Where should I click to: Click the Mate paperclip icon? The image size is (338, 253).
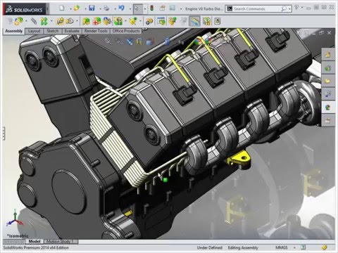click(x=34, y=21)
